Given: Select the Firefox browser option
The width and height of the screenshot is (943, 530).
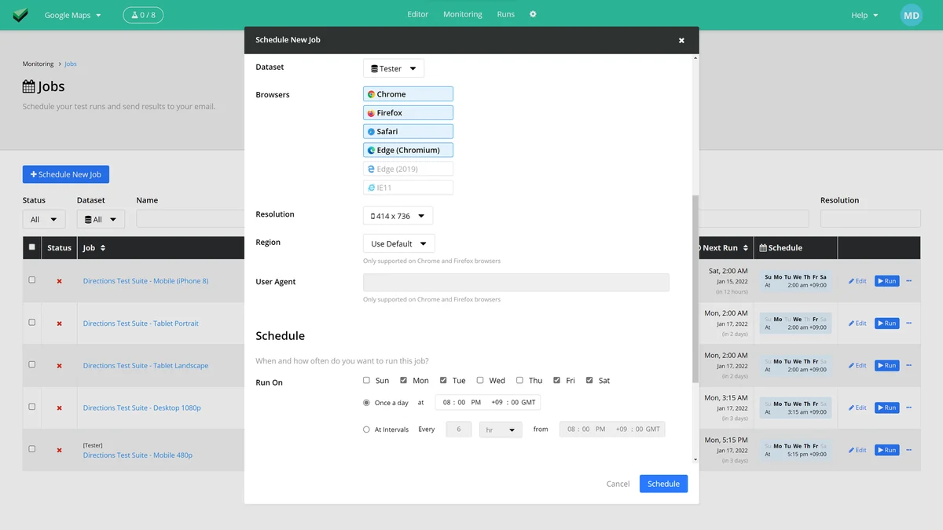Looking at the screenshot, I should pos(408,113).
